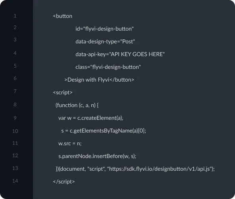The width and height of the screenshot is (235, 199).
Task: Click "API KEY GOES HERE" placeholder text
Action: [x=137, y=54]
